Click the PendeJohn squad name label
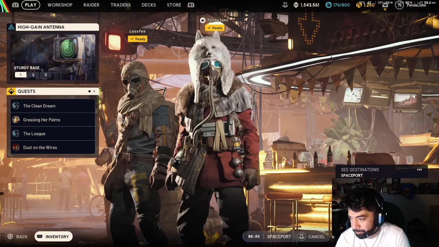This screenshot has width=439, height=247. pyautogui.click(x=218, y=20)
